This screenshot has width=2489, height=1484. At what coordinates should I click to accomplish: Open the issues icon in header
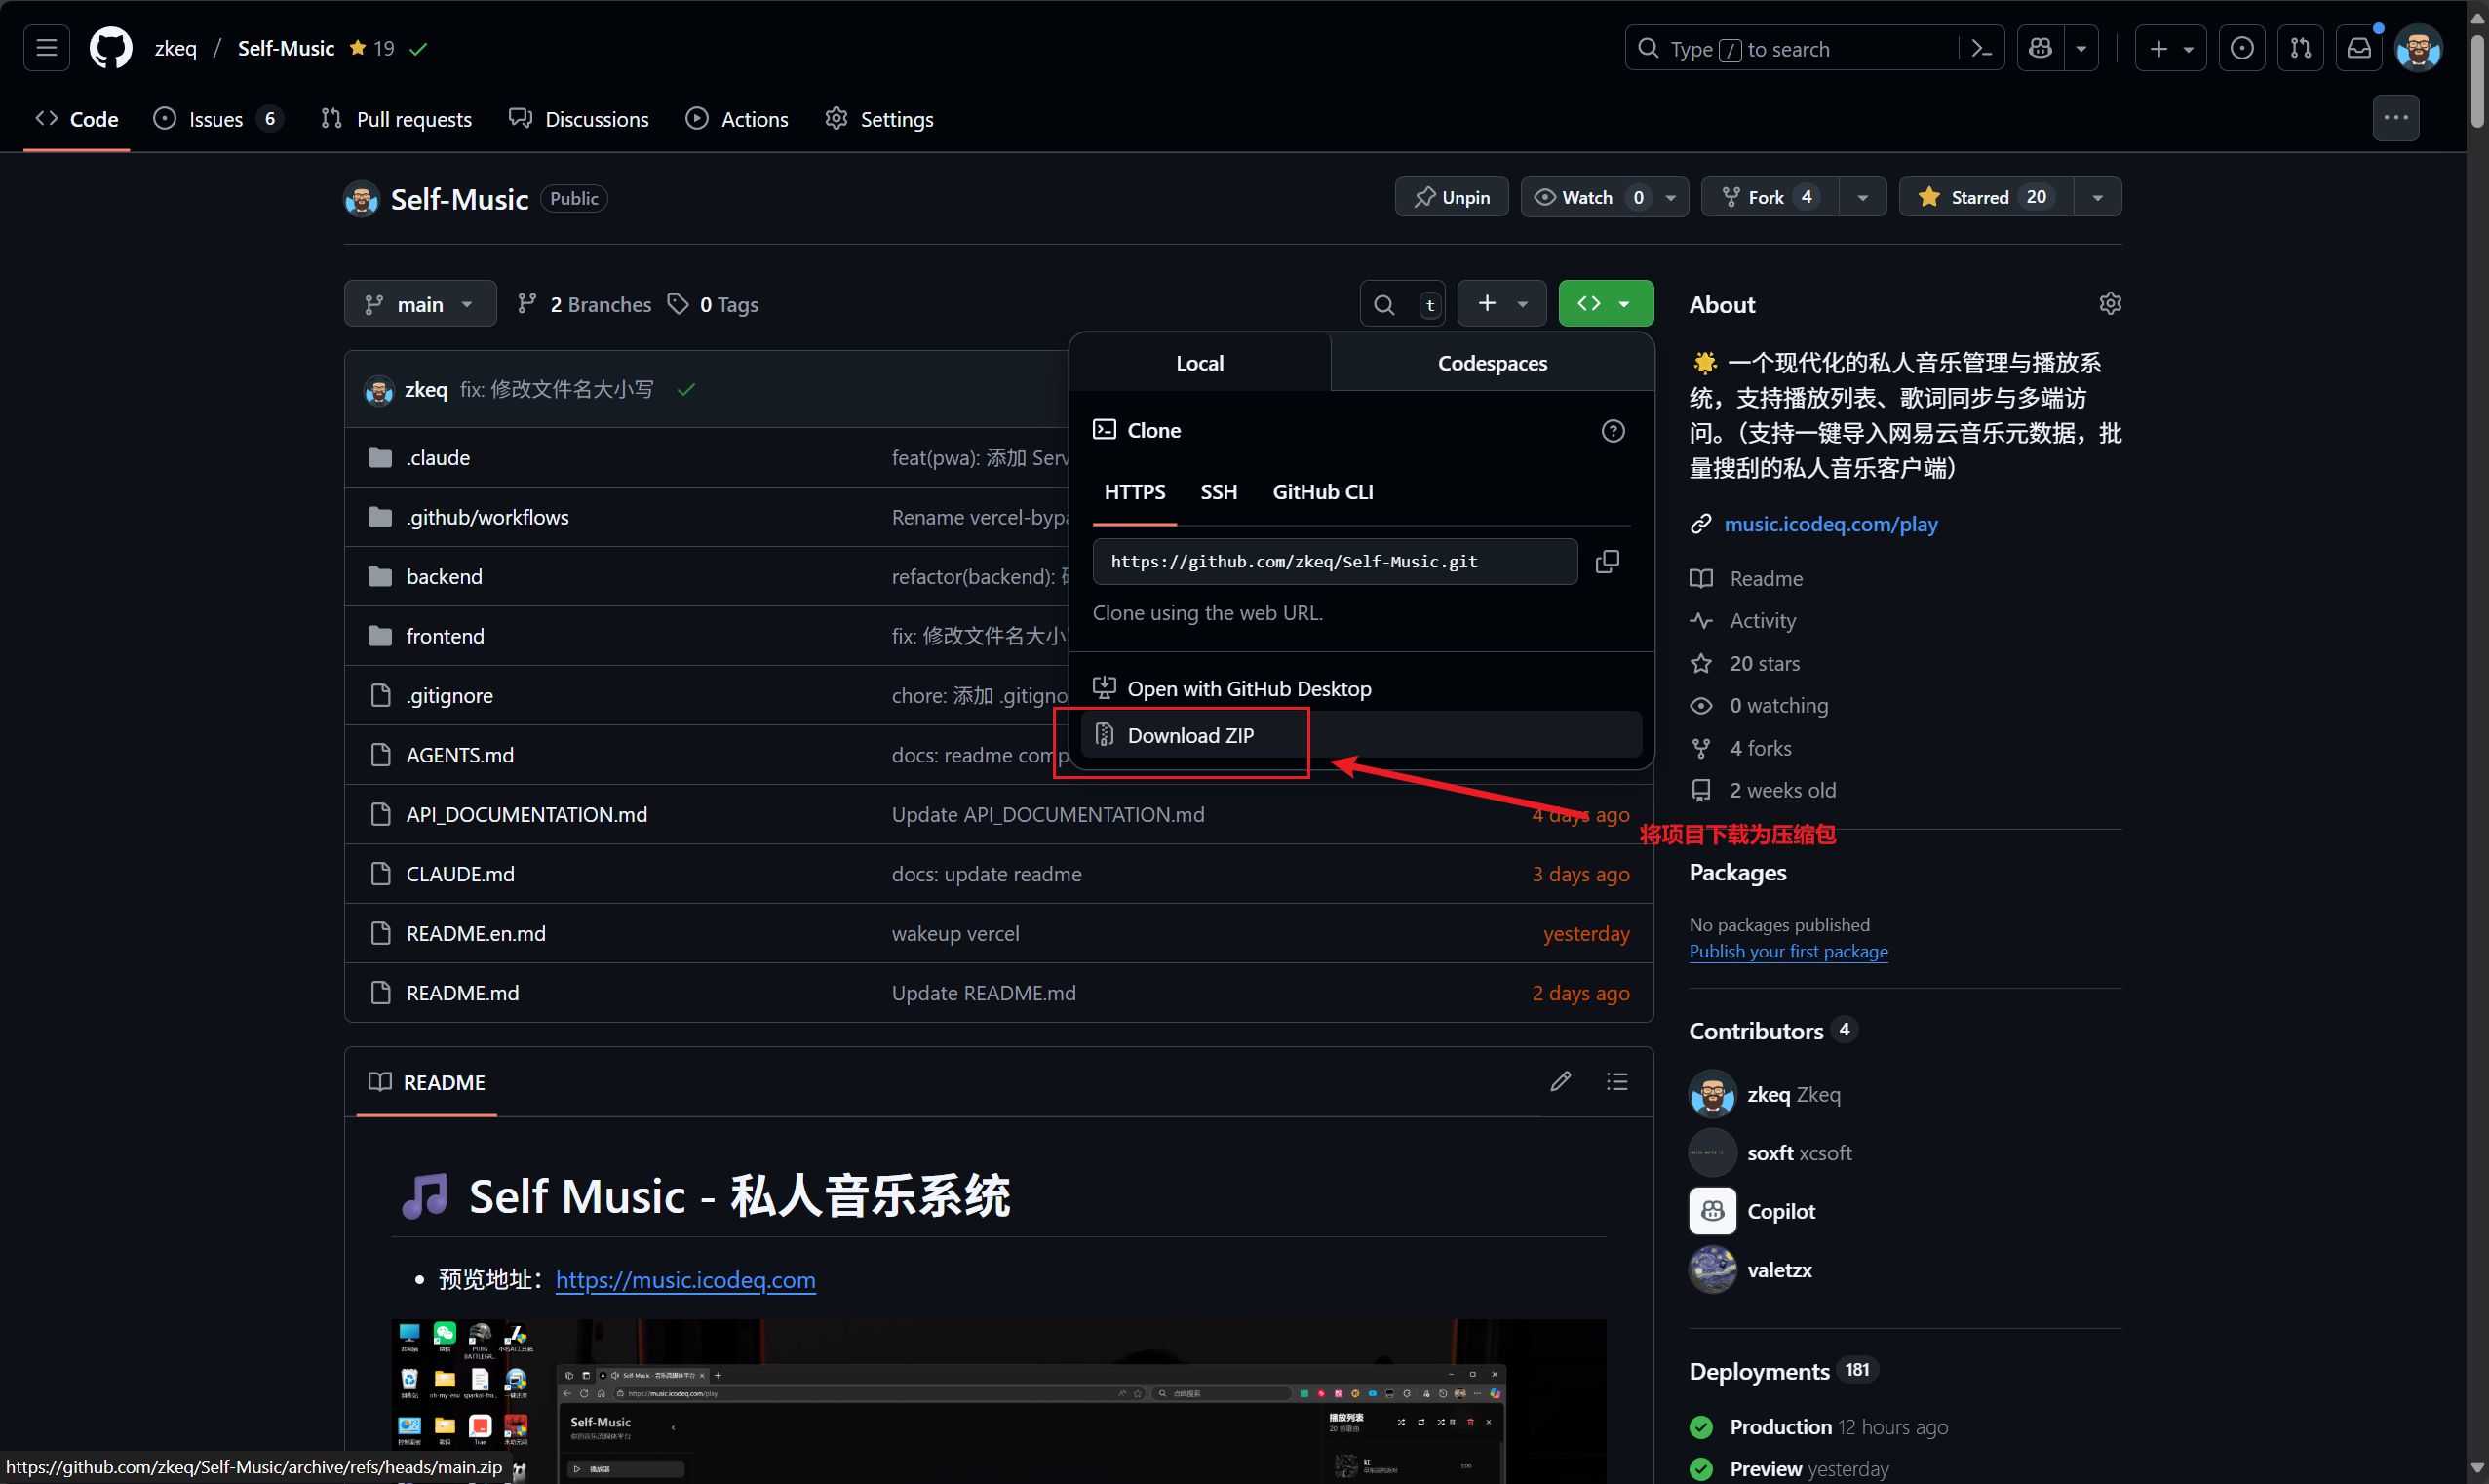(2242, 48)
